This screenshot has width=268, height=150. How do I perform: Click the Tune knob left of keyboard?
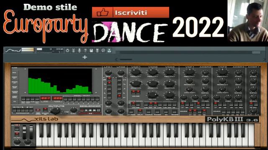17,142
